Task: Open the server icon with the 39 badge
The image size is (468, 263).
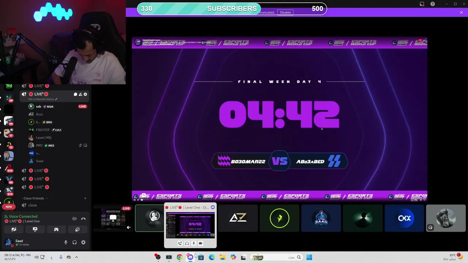Action: pos(9,98)
